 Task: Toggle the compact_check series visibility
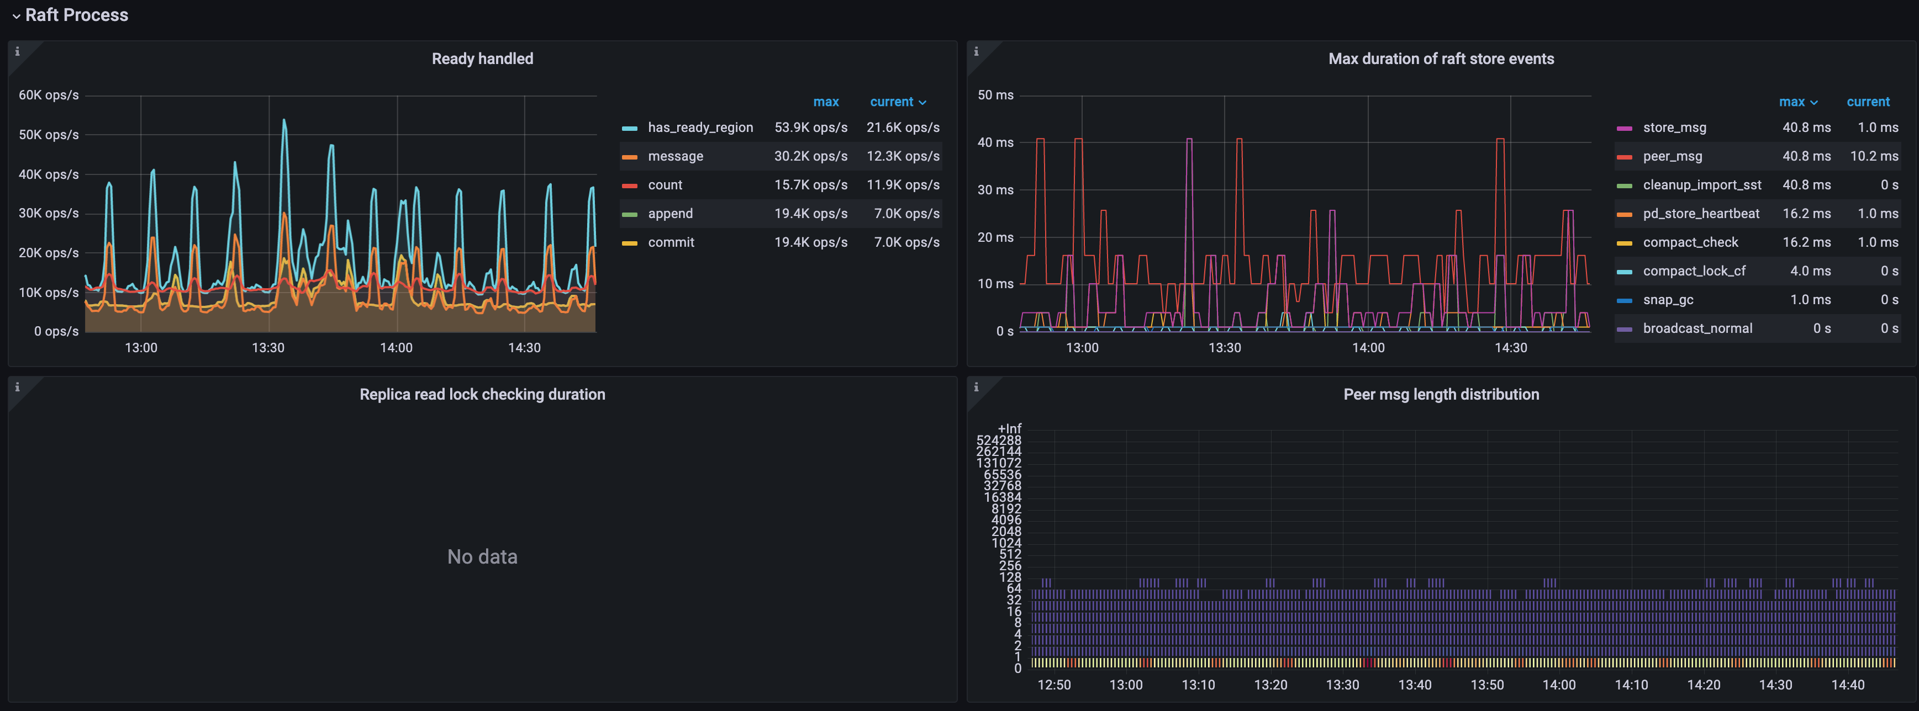[x=1690, y=242]
